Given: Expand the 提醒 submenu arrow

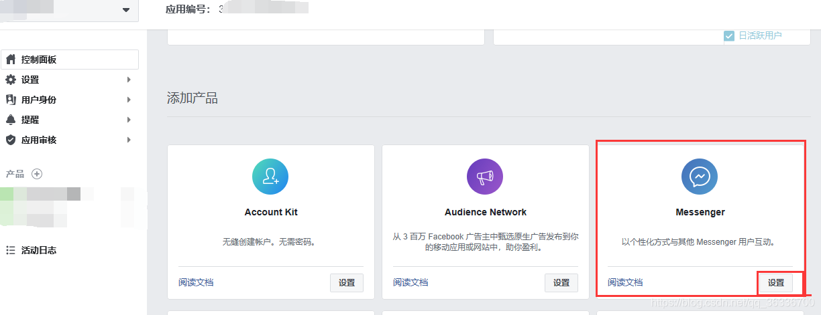Looking at the screenshot, I should tap(129, 120).
